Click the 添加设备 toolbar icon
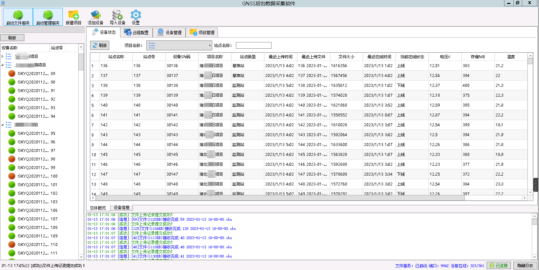 (x=95, y=15)
